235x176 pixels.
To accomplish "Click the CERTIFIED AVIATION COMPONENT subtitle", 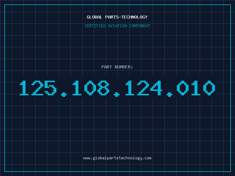I will [117, 26].
